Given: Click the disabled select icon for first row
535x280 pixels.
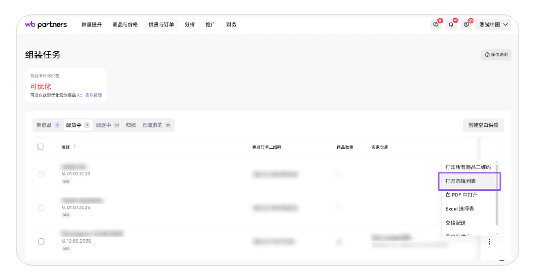Looking at the screenshot, I should coord(41,174).
